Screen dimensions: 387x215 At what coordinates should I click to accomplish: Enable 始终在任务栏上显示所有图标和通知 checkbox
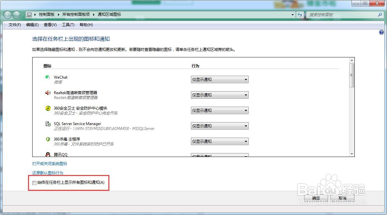pos(35,183)
